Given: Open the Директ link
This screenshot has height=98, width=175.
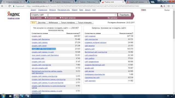Looking at the screenshot, I should (33, 10).
